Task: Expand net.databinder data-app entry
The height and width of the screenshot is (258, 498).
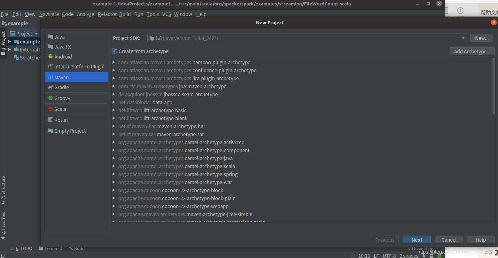Action: click(x=114, y=102)
